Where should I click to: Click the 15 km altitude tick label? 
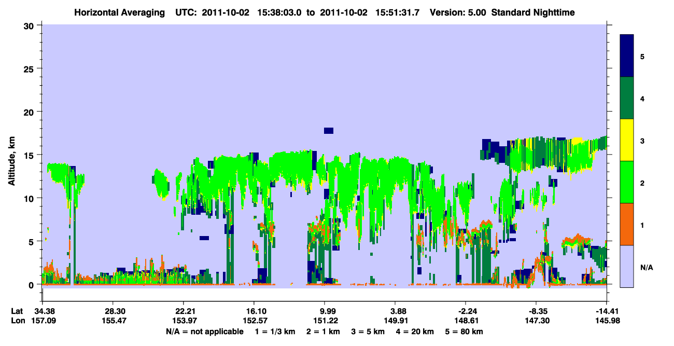pos(30,155)
